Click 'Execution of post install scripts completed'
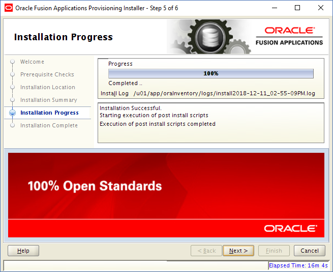Screen dimensions: 333x272 pyautogui.click(x=158, y=124)
